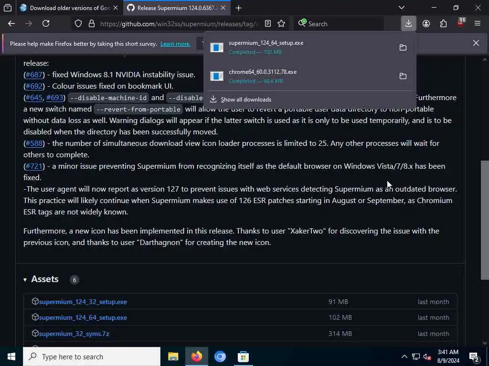The width and height of the screenshot is (489, 366).
Task: Close the Release Supermium tab
Action: click(223, 8)
